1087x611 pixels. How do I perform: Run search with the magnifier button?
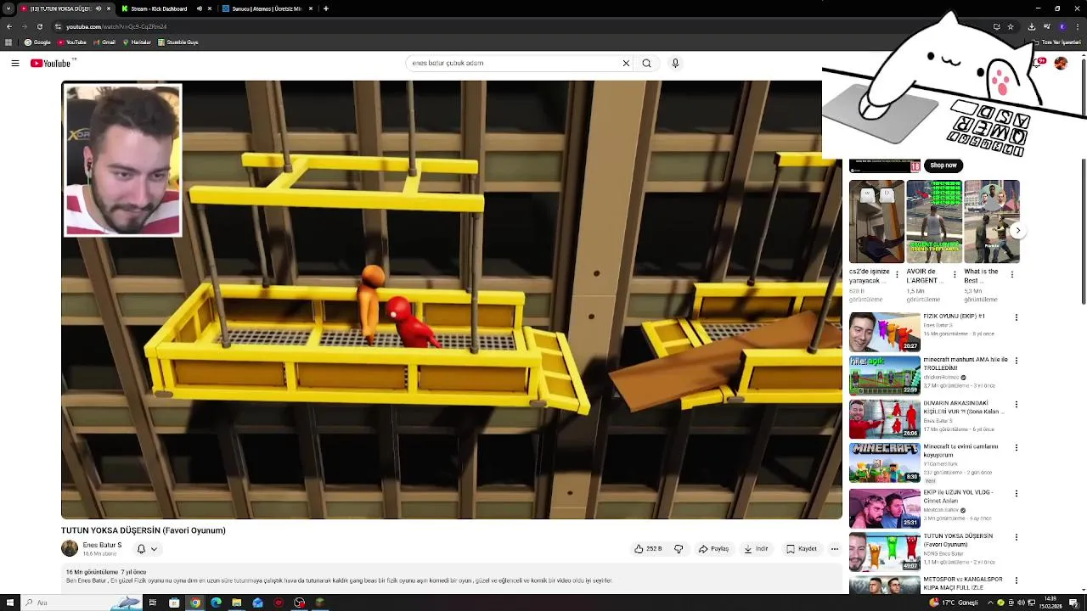646,63
